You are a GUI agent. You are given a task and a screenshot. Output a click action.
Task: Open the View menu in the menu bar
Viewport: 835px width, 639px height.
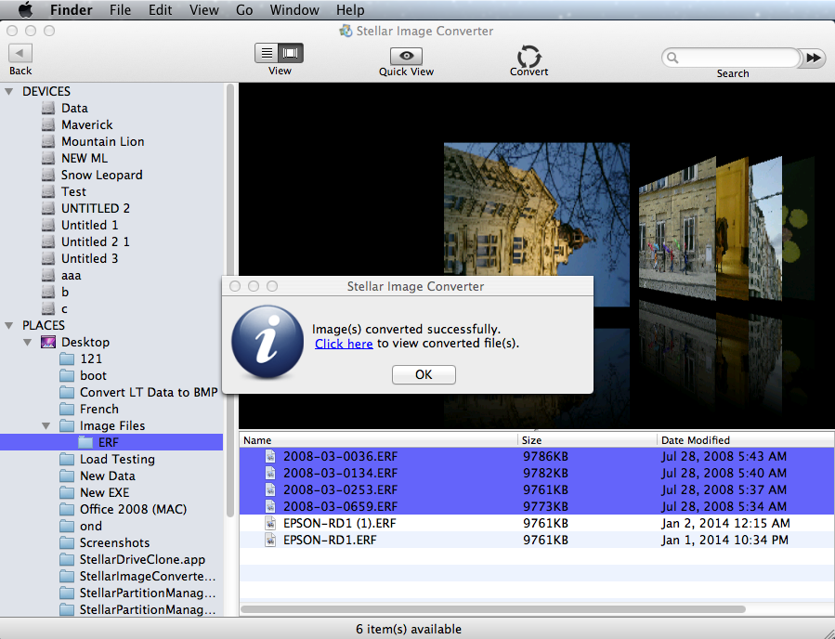point(204,9)
